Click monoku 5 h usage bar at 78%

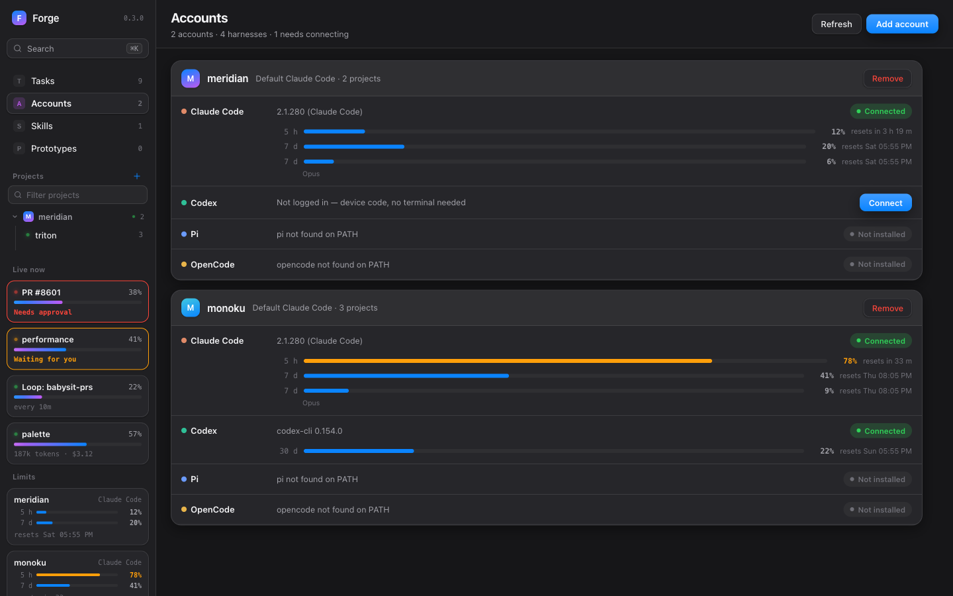coord(565,361)
